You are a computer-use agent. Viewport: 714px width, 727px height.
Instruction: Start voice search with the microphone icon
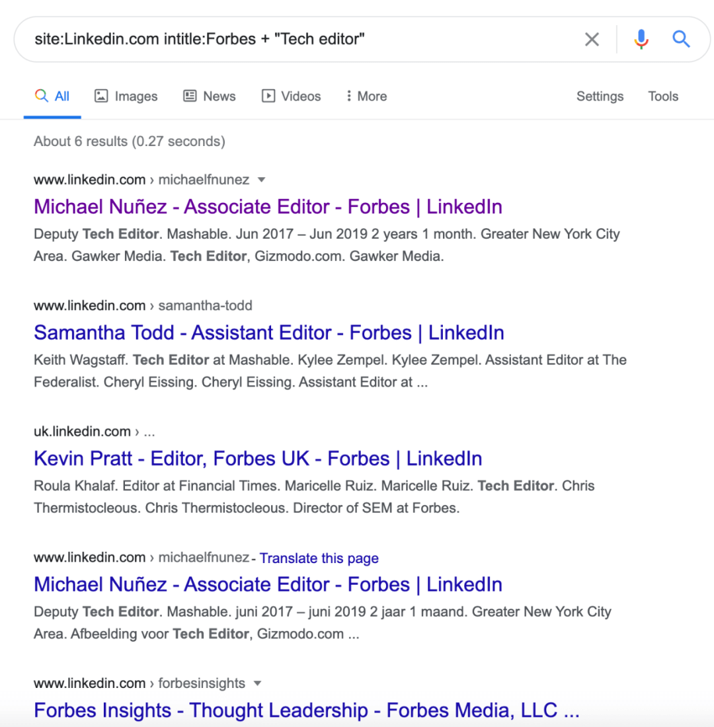pyautogui.click(x=641, y=40)
